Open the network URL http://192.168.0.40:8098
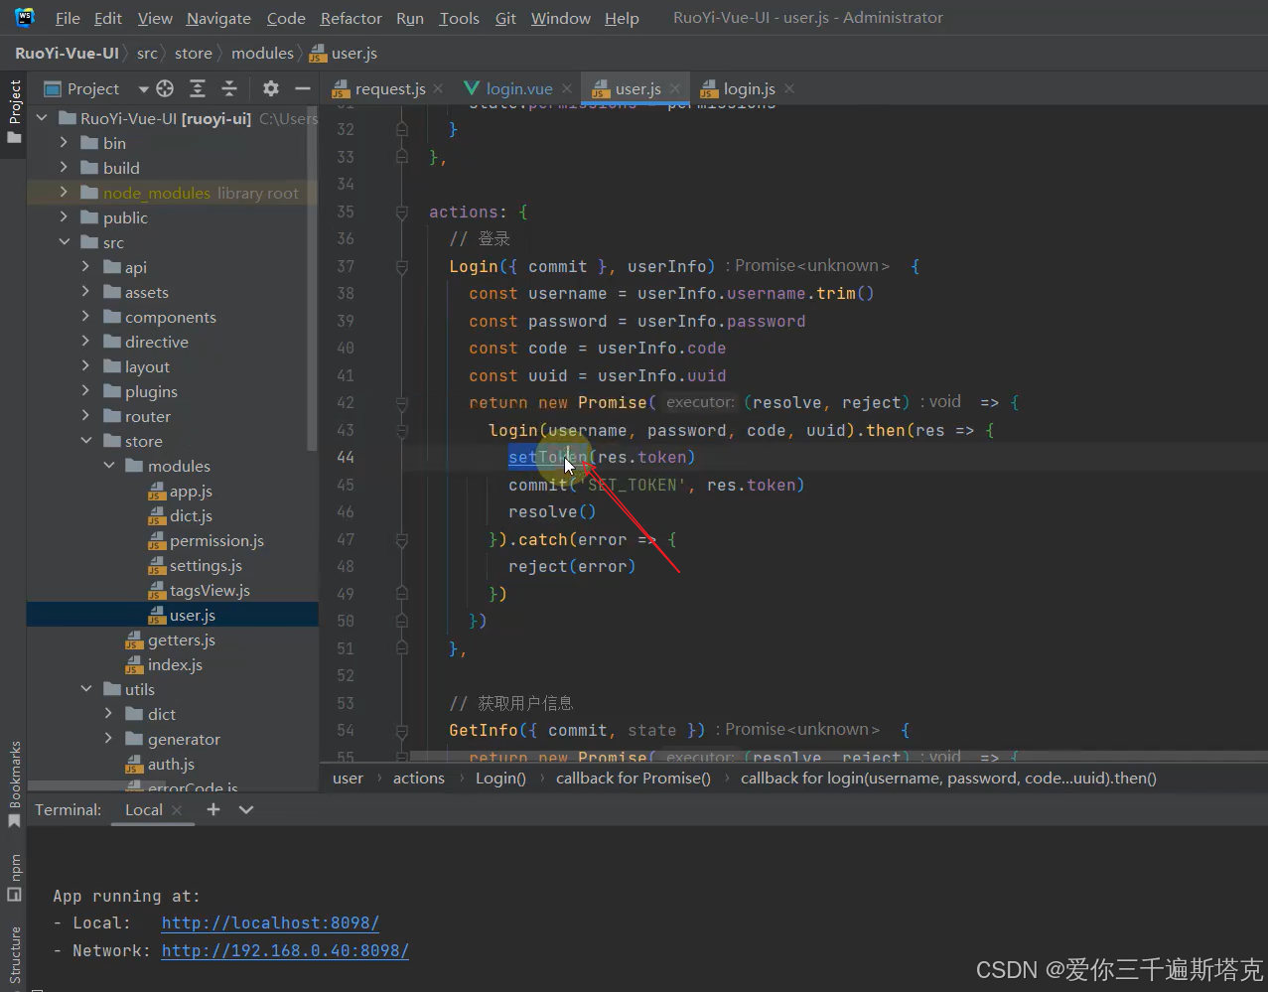1268x992 pixels. 285,950
